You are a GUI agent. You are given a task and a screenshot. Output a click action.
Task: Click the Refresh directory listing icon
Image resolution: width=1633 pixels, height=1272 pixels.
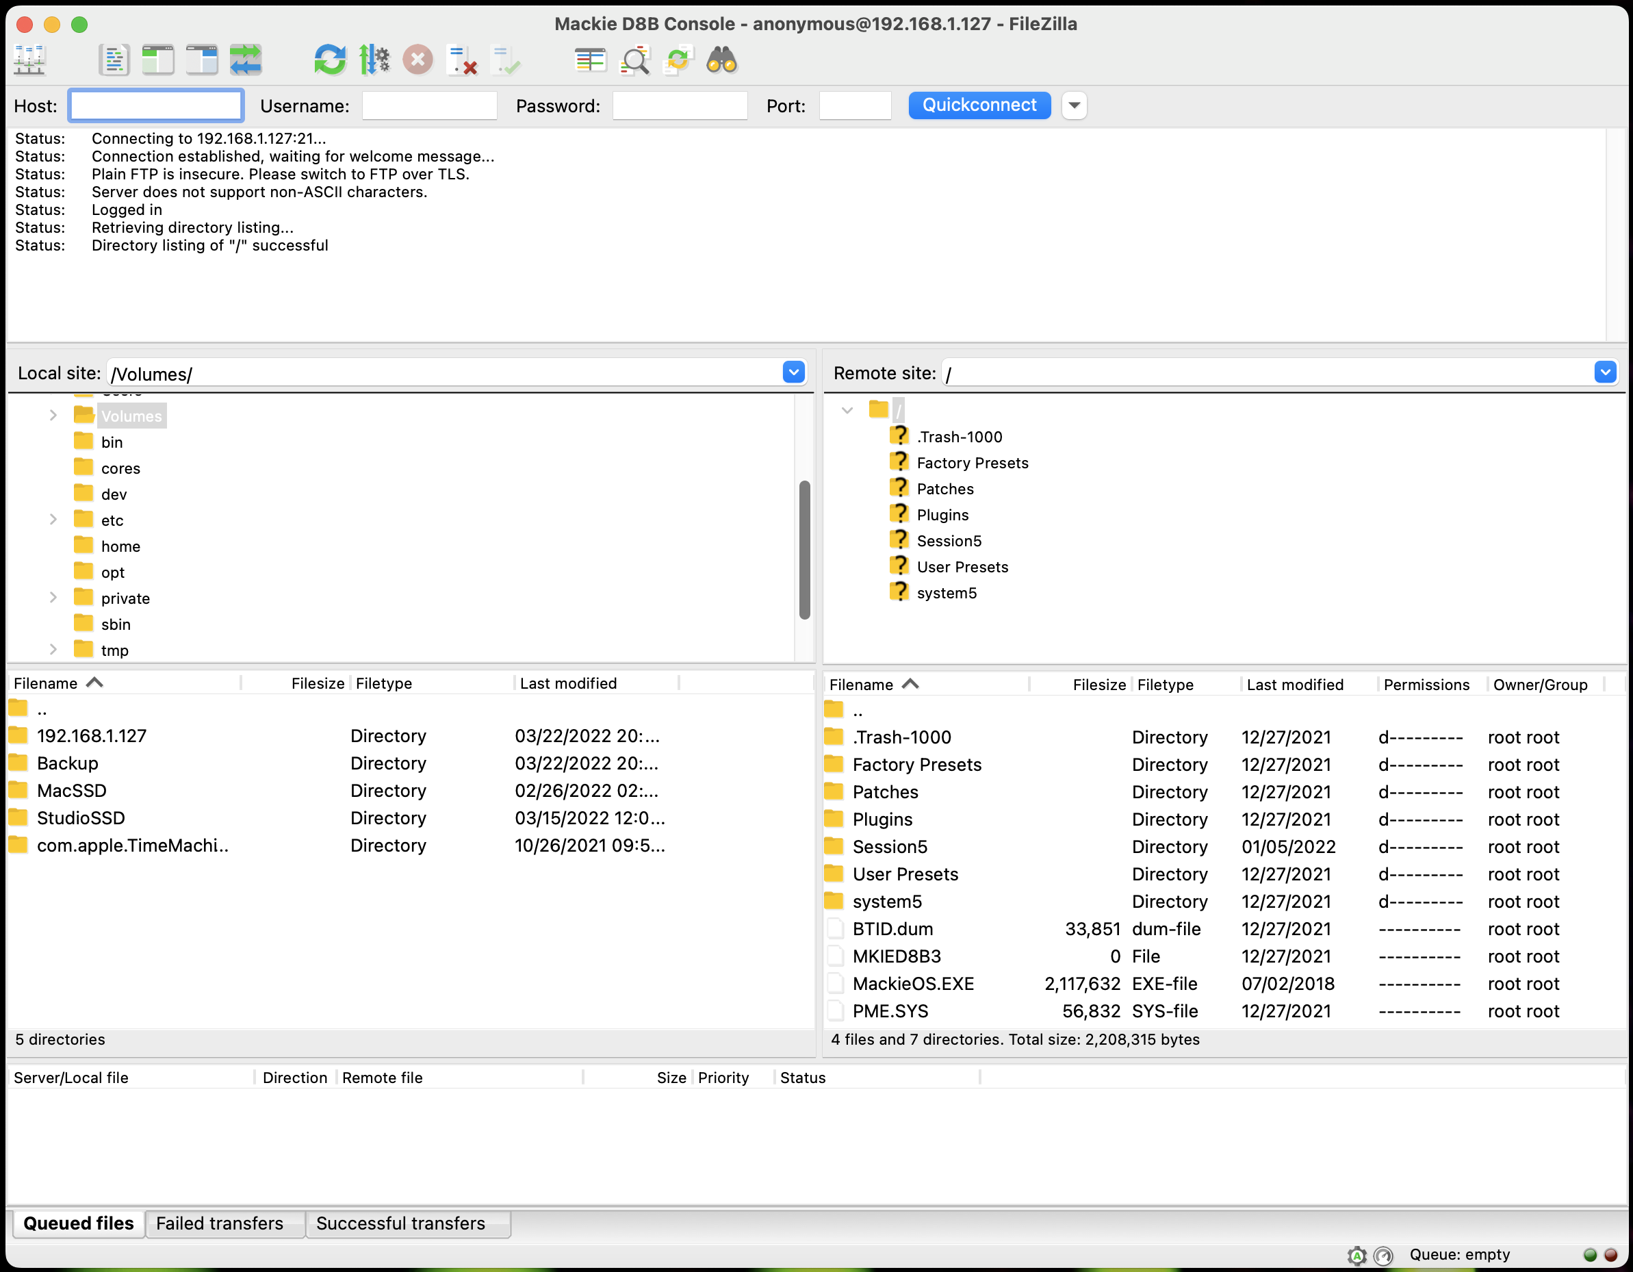pos(329,61)
